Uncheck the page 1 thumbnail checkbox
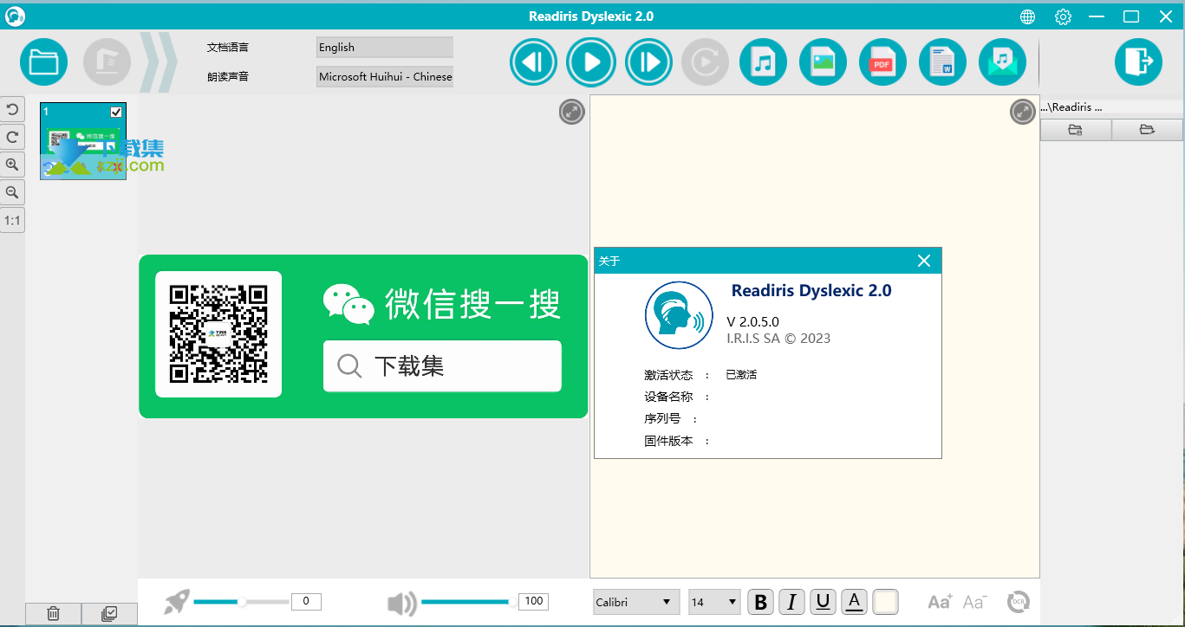 116,112
